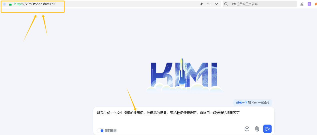Viewport: 317px width, 135px height.
Task: View site security via green lock icon
Action: click(x=10, y=4)
